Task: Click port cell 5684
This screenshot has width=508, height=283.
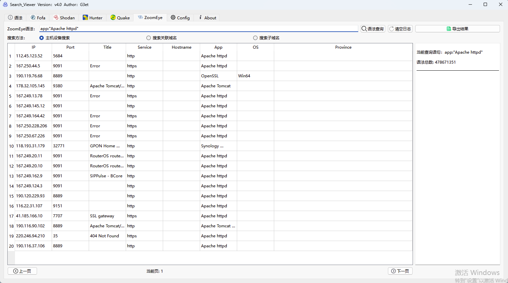Action: click(70, 56)
